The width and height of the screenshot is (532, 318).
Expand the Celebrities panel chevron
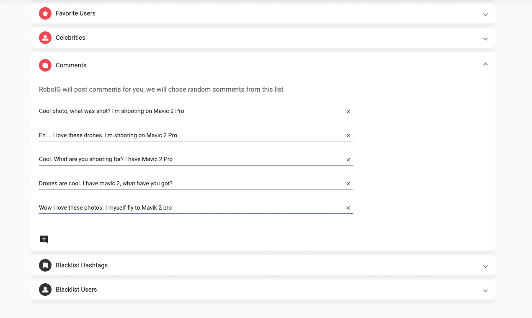(486, 39)
